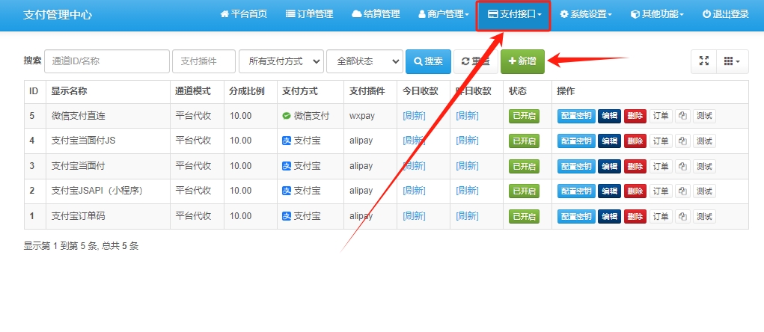Screen dimensions: 764x332
Task: Click copy icon in 支付宝订单码 row
Action: [682, 216]
